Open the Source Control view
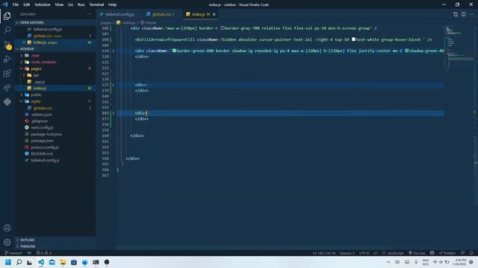 7,45
